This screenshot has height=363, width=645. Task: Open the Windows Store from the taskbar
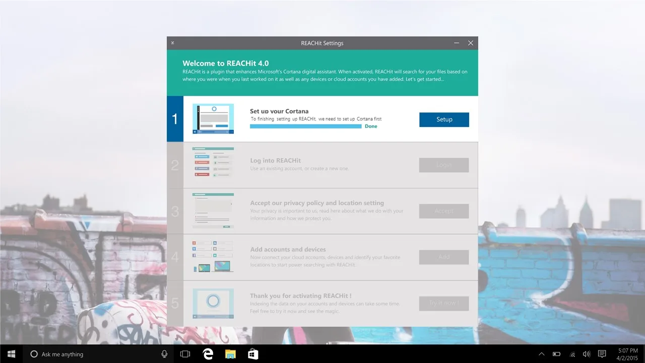tap(253, 354)
